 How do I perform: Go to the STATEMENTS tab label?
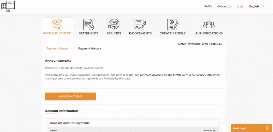coord(89,33)
